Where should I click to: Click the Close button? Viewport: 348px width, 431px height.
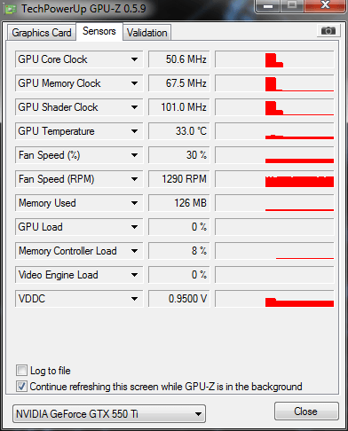click(x=306, y=411)
